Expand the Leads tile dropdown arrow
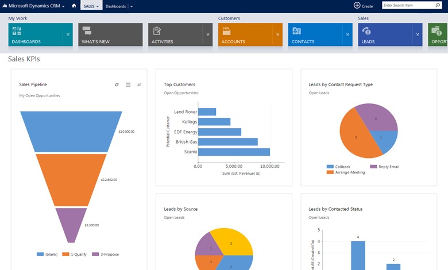Image resolution: width=448 pixels, height=270 pixels. tap(419, 34)
